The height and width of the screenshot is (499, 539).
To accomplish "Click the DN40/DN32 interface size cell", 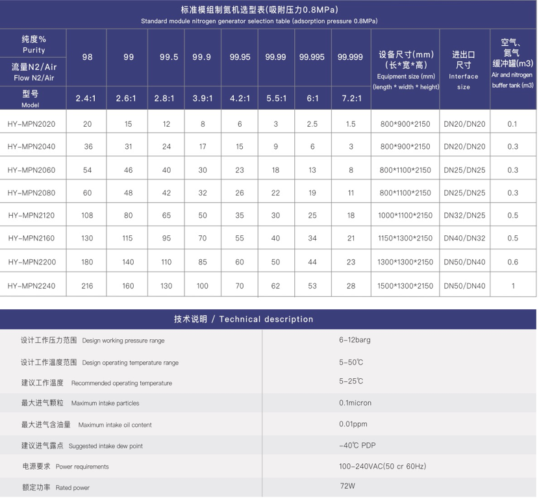I will point(464,238).
